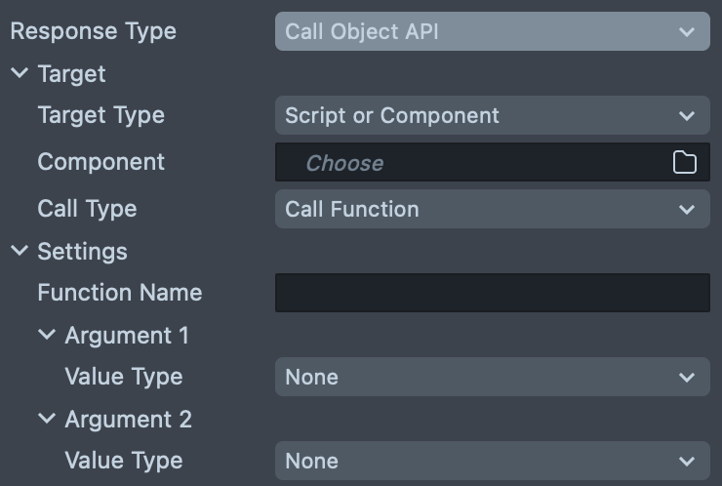Click the Function Name text field
This screenshot has width=722, height=486.
492,293
